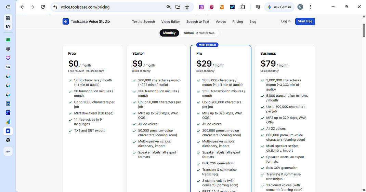Image resolution: width=366 pixels, height=192 pixels.
Task: Open Speech to Text nav link
Action: pos(198,22)
